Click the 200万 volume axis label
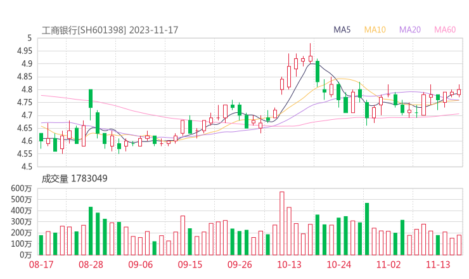Image resolution: width=469 pixels, height=279 pixels. click(x=22, y=233)
